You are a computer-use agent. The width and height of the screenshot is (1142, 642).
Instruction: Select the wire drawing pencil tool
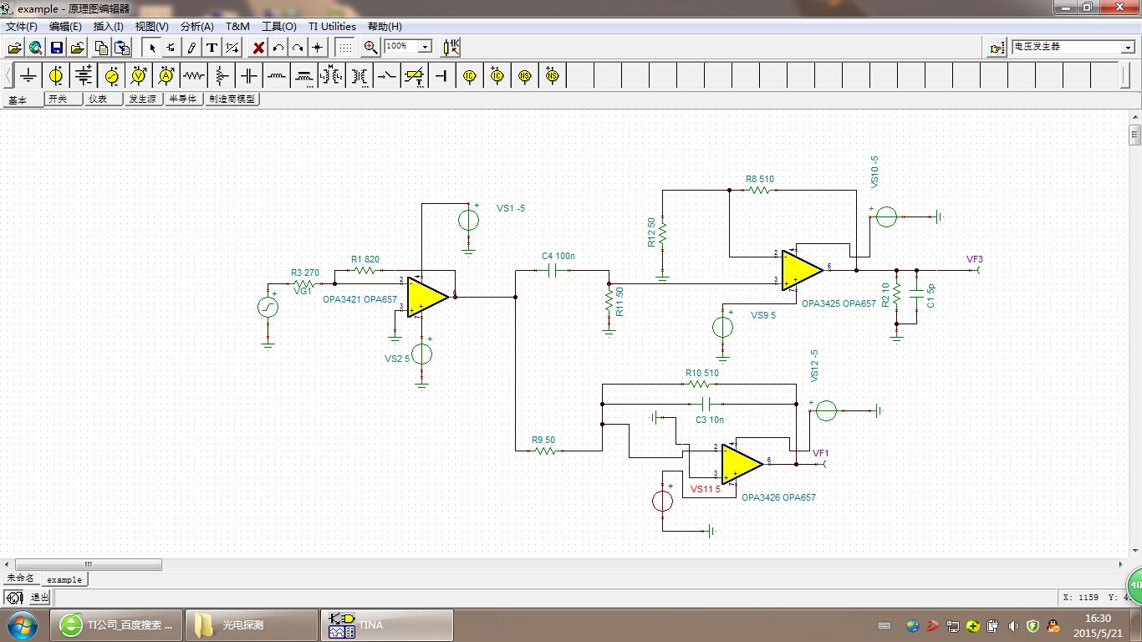(191, 48)
